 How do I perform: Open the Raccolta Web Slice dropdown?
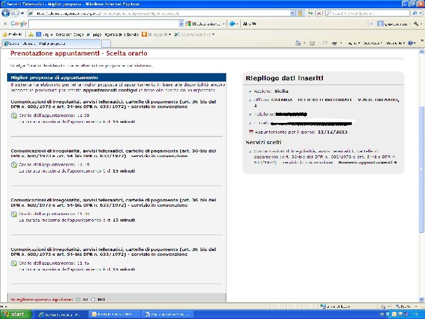(194, 34)
